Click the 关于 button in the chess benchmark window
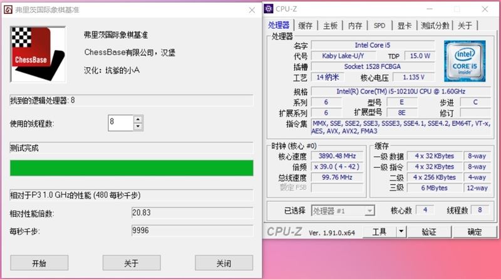The width and height of the screenshot is (501, 279). (132, 263)
